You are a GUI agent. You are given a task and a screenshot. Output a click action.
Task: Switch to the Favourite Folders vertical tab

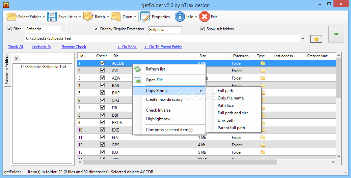pos(7,69)
